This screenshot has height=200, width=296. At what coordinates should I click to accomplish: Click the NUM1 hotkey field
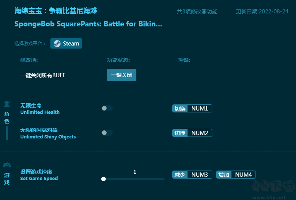click(x=199, y=109)
